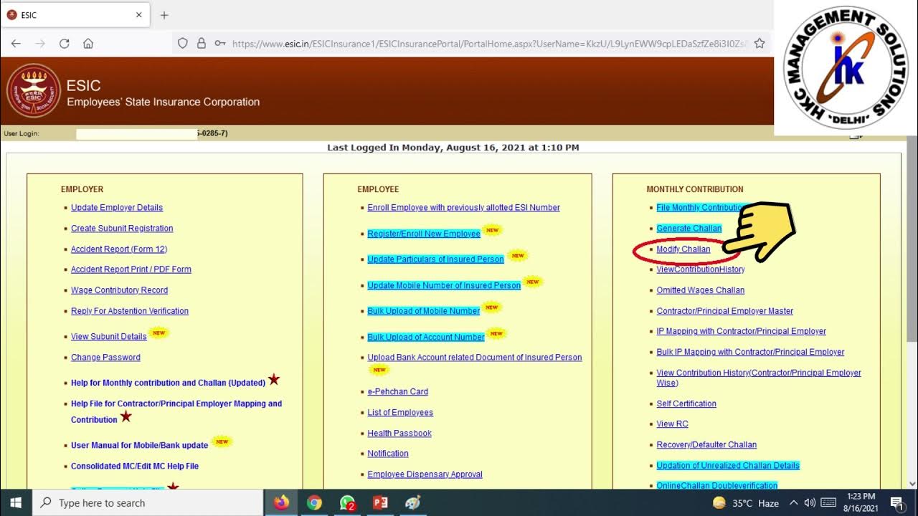
Task: Open Update Employer Details link
Action: coord(117,208)
